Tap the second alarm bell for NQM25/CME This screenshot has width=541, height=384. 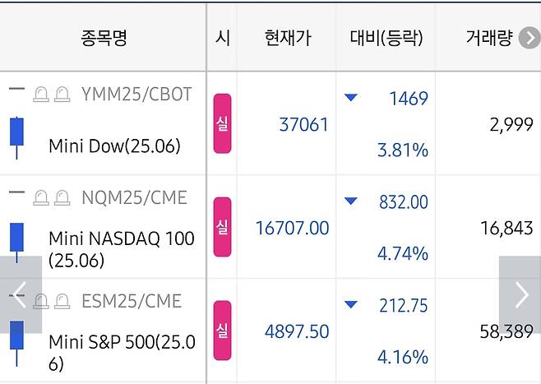(62, 197)
